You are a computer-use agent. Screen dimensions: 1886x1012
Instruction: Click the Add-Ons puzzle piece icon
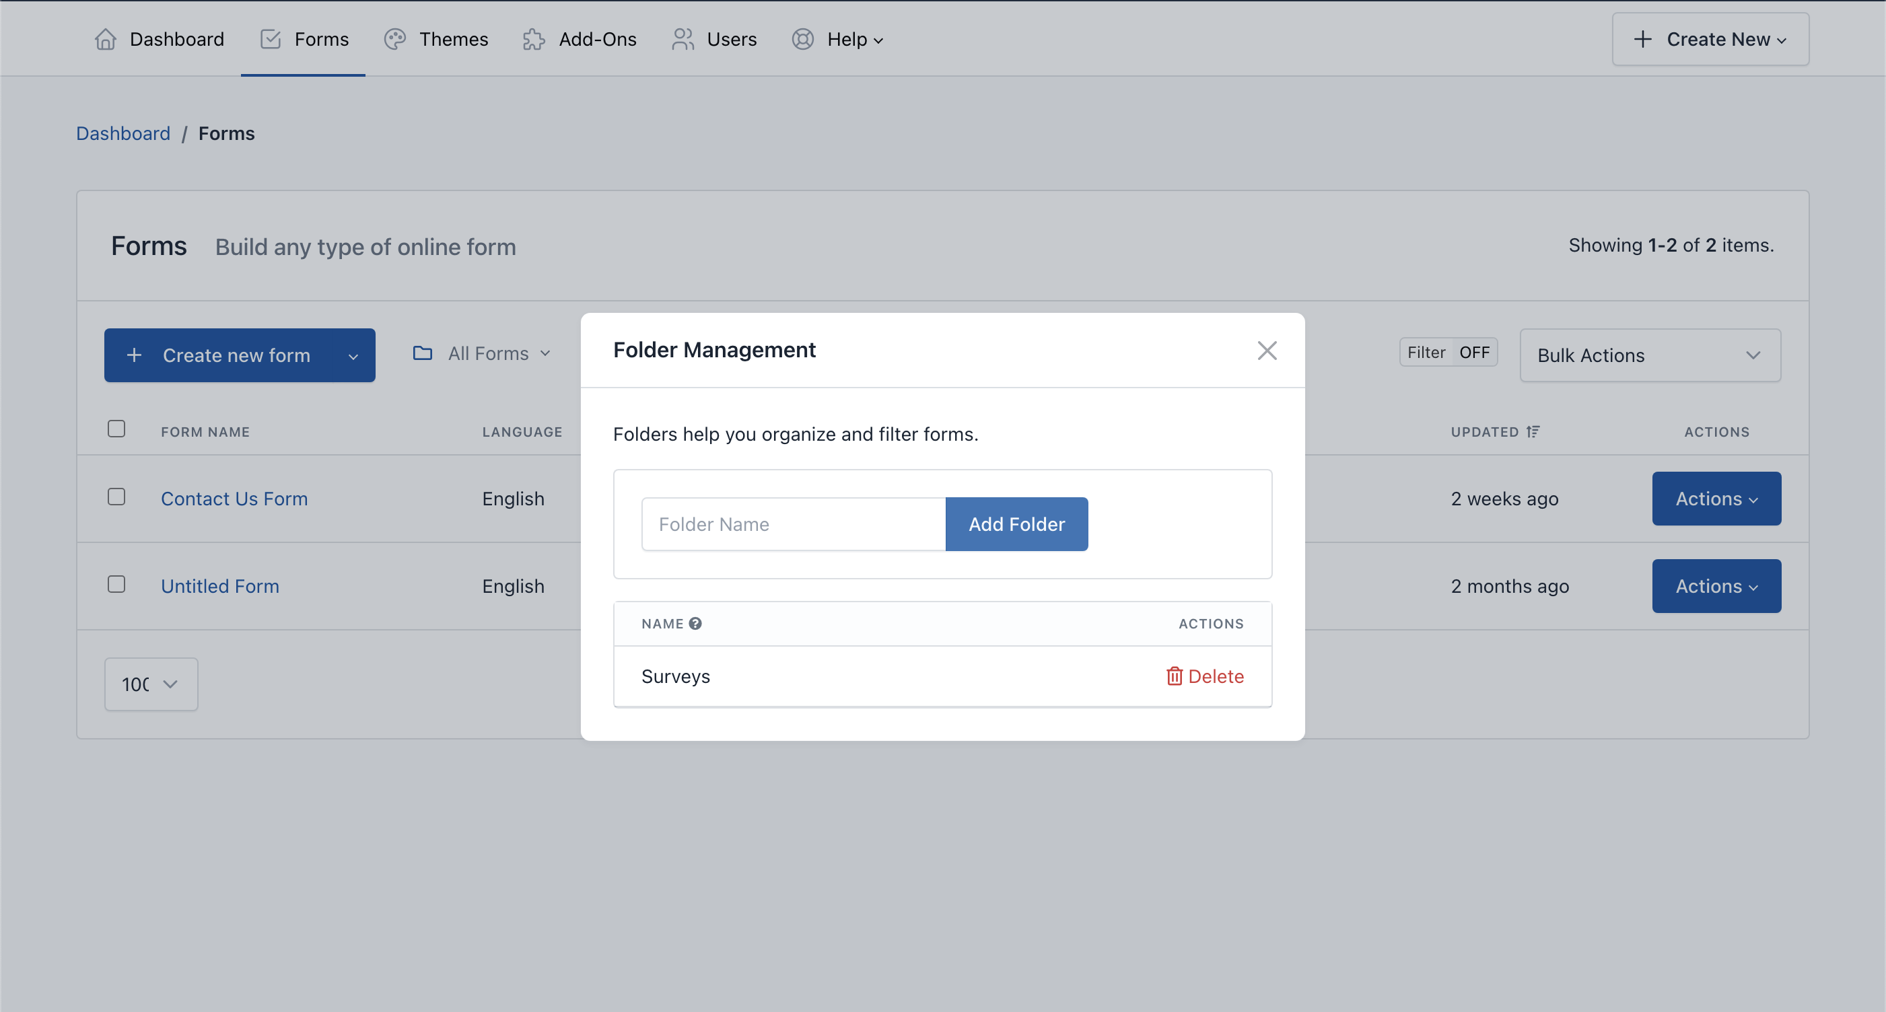tap(532, 38)
